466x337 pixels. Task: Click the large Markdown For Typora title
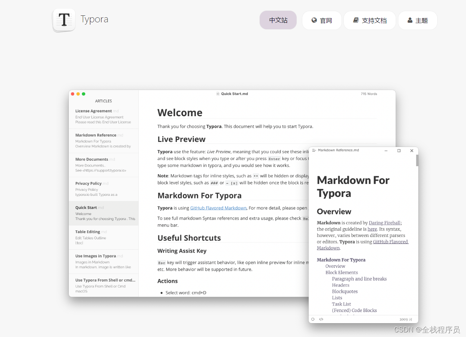[x=353, y=187]
